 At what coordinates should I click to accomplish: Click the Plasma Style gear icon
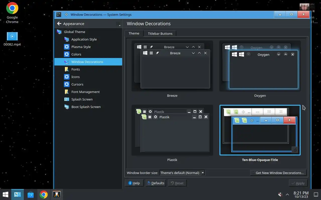pyautogui.click(x=66, y=47)
